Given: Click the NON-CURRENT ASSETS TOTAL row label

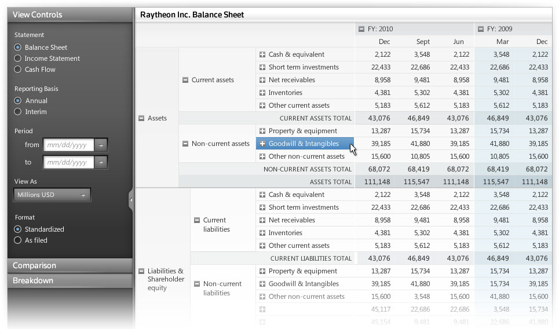Looking at the screenshot, I should [308, 169].
